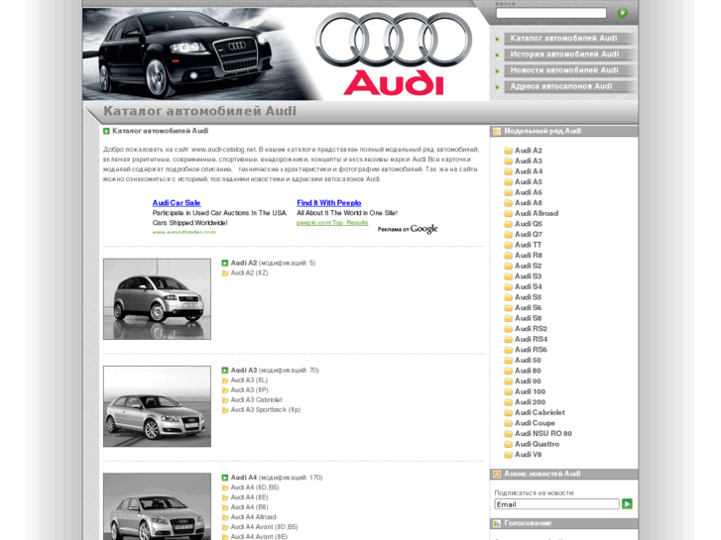This screenshot has height=540, width=721.
Task: Select Audi 90 in the model list
Action: [528, 381]
